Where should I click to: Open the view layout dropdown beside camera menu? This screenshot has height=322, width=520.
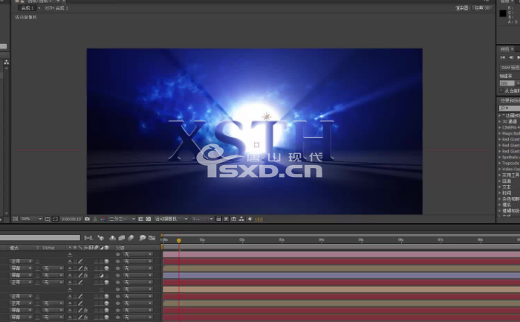coord(203,219)
